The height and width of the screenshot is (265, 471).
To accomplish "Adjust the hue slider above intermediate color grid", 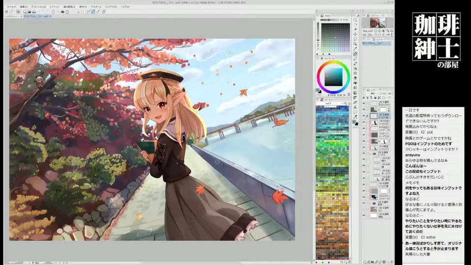I will 330,20.
